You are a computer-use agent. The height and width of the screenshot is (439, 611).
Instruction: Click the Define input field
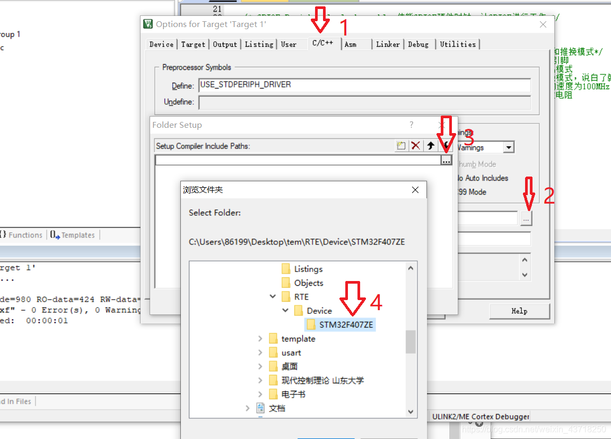click(365, 85)
